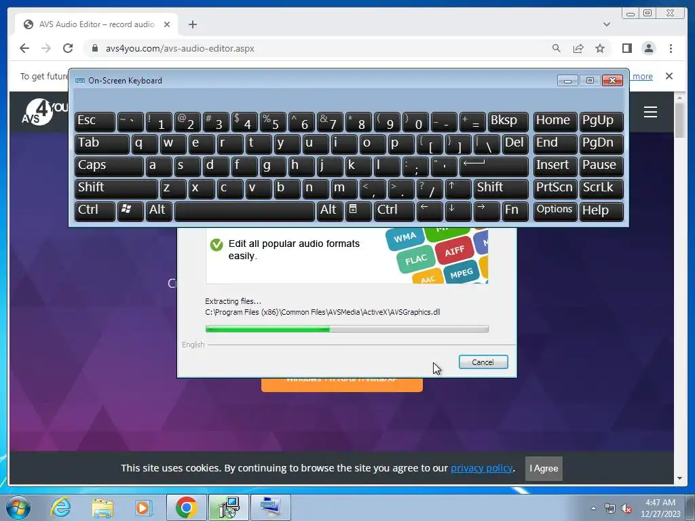
Task: Toggle the Fn key on keyboard
Action: point(515,211)
